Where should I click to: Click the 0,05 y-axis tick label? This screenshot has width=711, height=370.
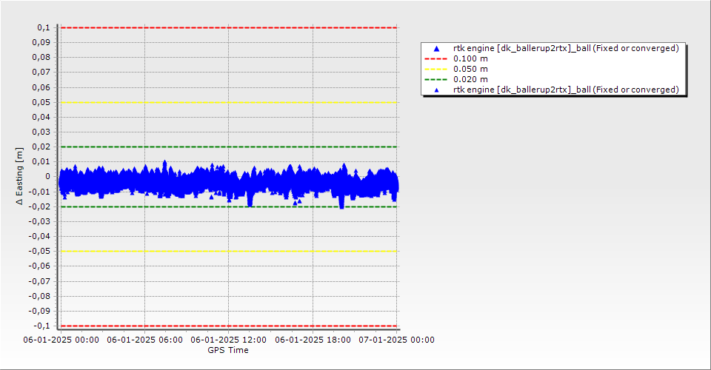pyautogui.click(x=41, y=102)
